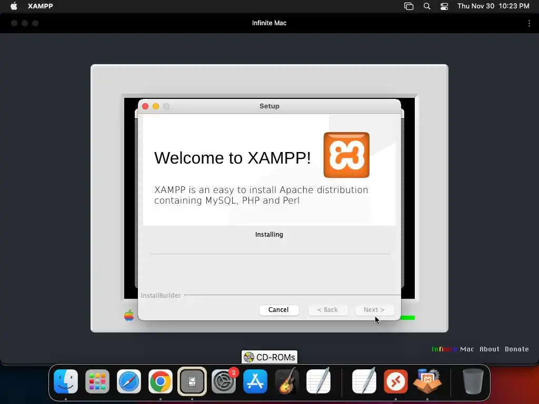The image size is (539, 404).
Task: Open the Infinite Mac three-dot menu
Action: coord(528,23)
